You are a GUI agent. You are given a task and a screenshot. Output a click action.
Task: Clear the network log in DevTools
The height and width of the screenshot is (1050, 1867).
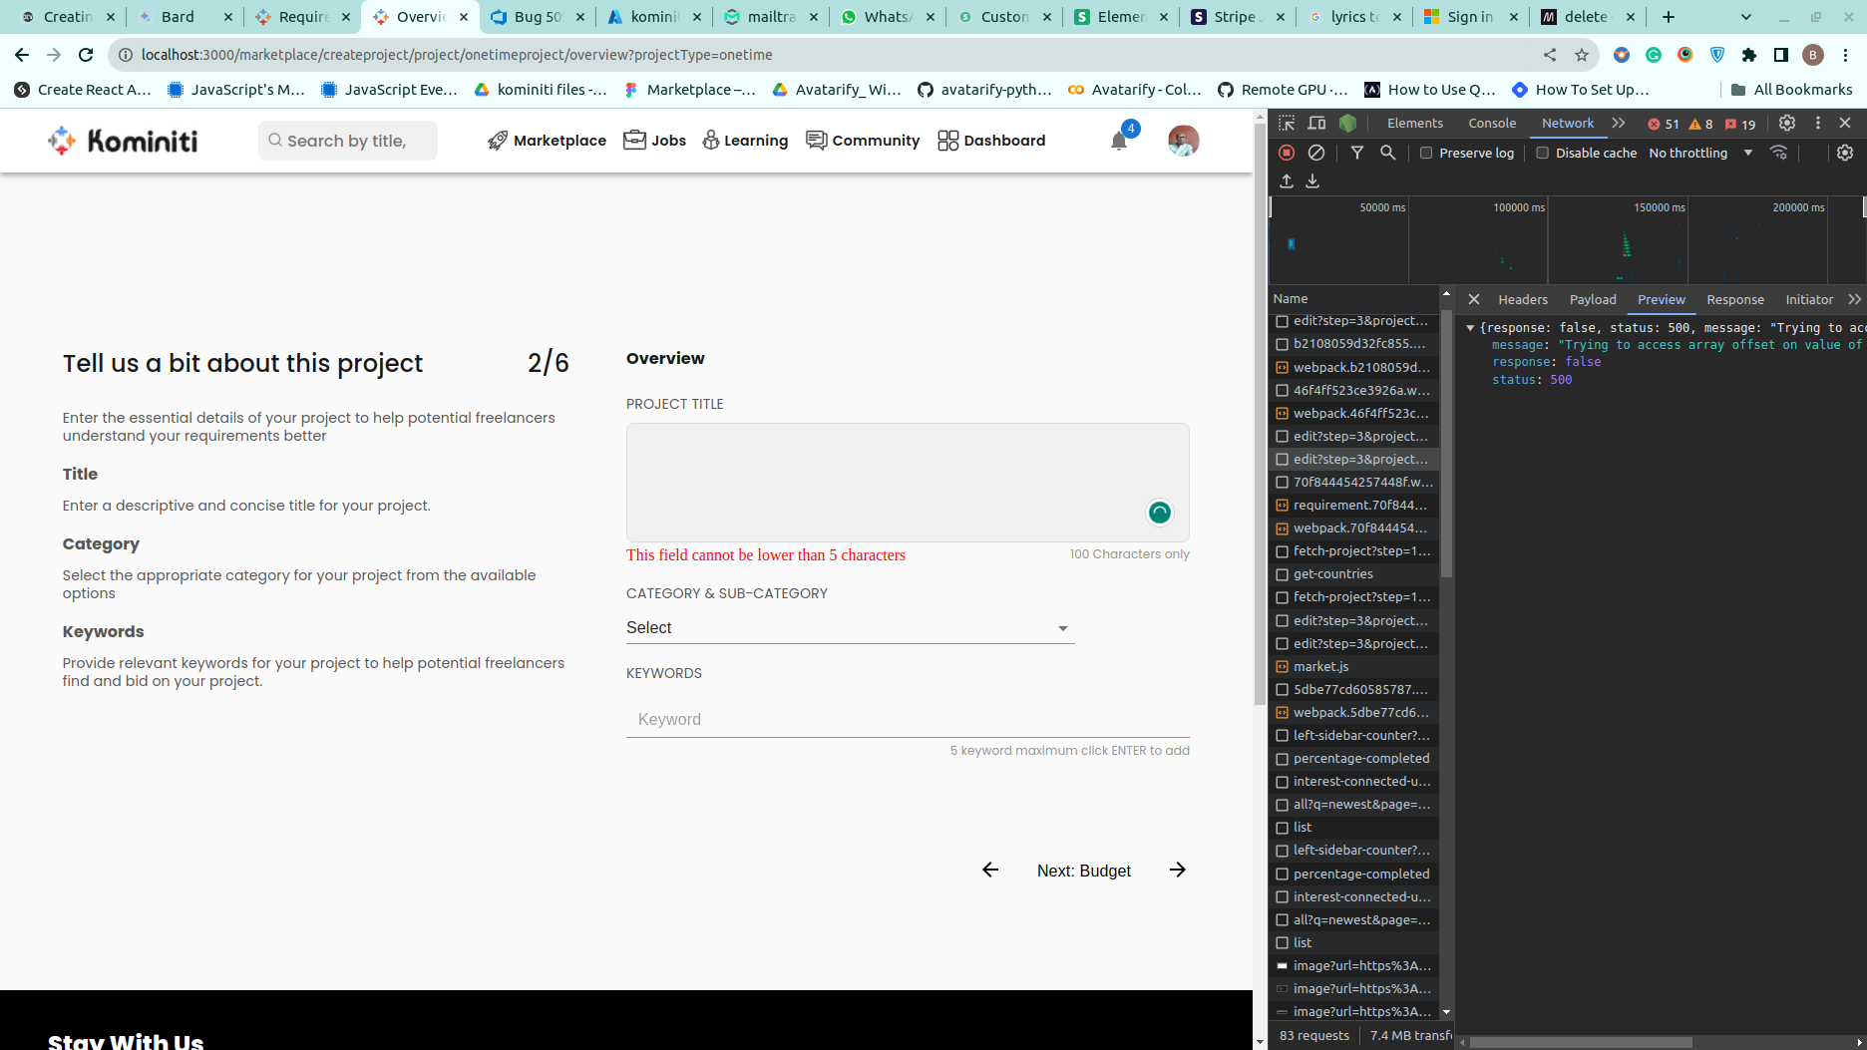(1316, 153)
